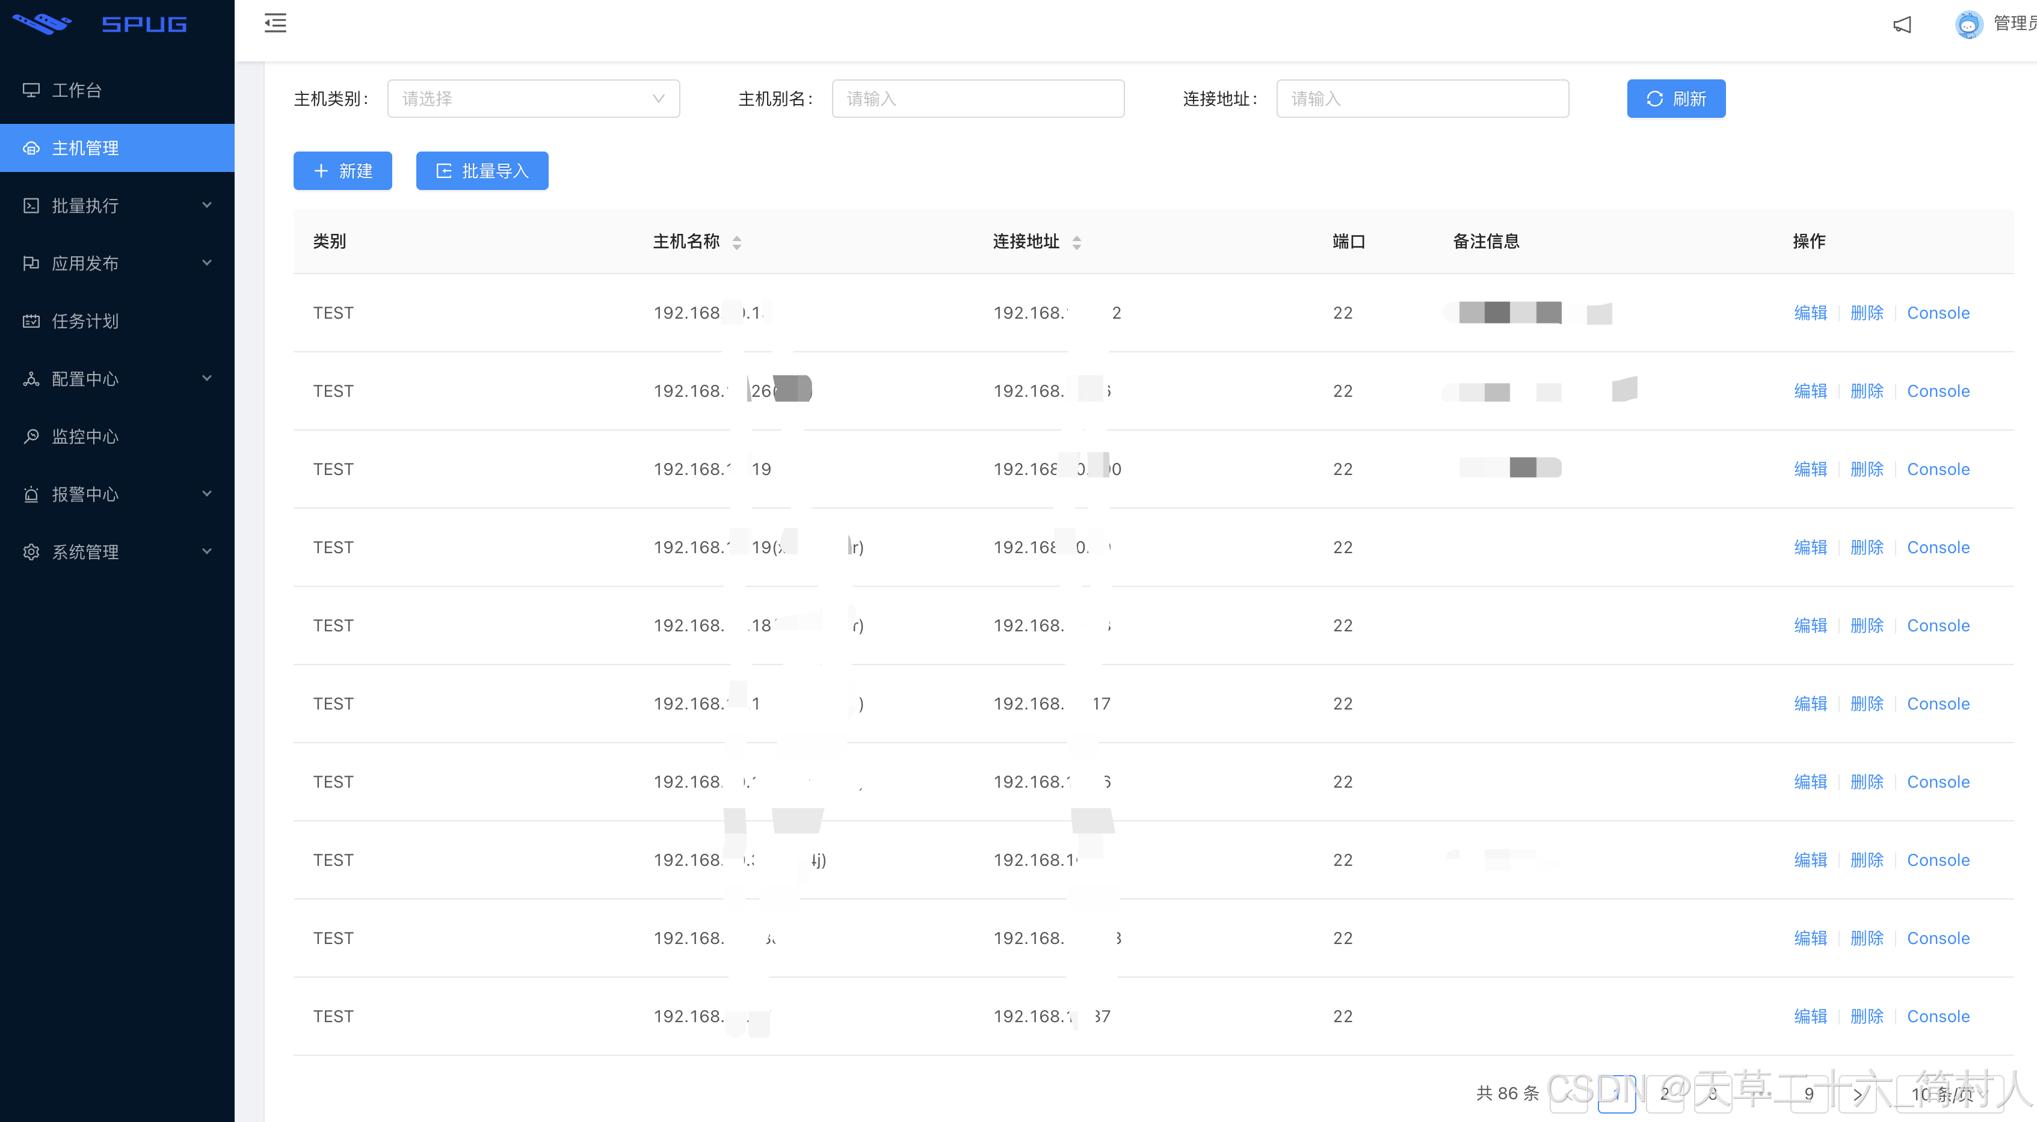Select the 系统管理 gear icon
The height and width of the screenshot is (1122, 2037).
[32, 551]
